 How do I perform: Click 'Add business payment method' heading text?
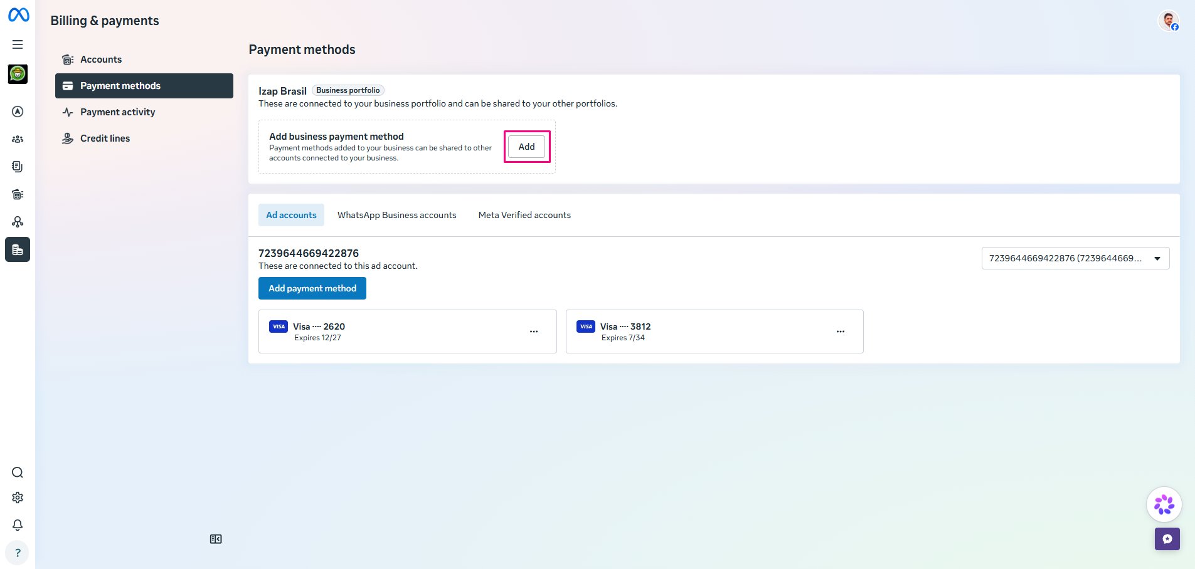(x=336, y=137)
